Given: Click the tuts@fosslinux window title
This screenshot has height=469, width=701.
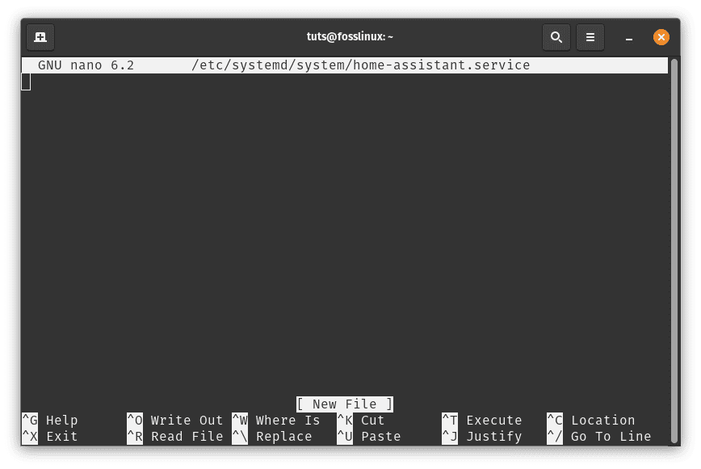Looking at the screenshot, I should [350, 36].
